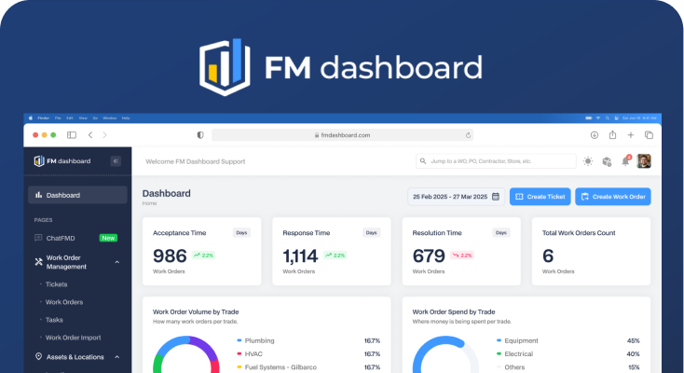This screenshot has height=373, width=684.
Task: Open a new tab with the plus icon
Action: pyautogui.click(x=630, y=135)
